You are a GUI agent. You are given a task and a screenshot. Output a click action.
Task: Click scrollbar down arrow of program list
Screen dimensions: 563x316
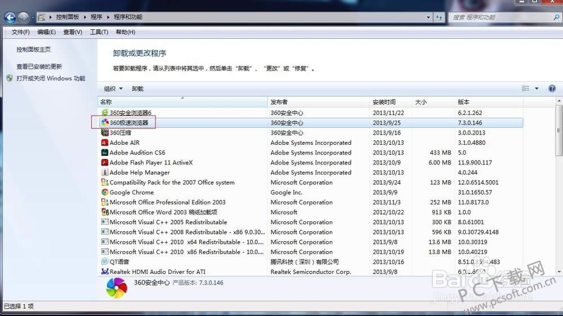coord(558,272)
